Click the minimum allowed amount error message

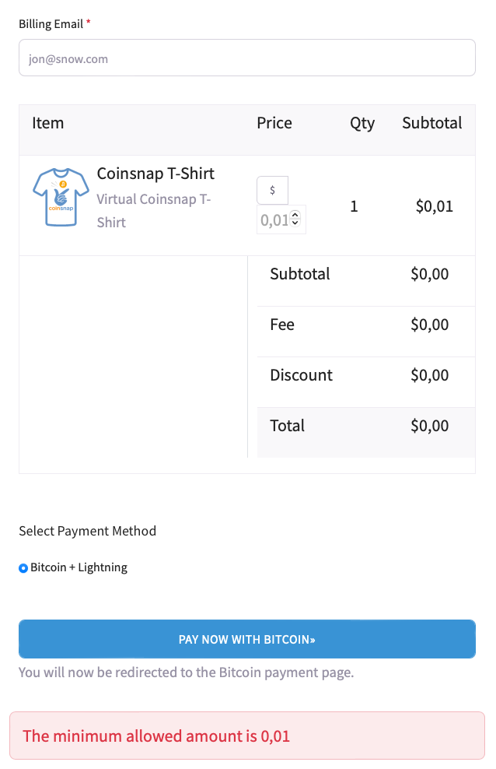coord(156,736)
